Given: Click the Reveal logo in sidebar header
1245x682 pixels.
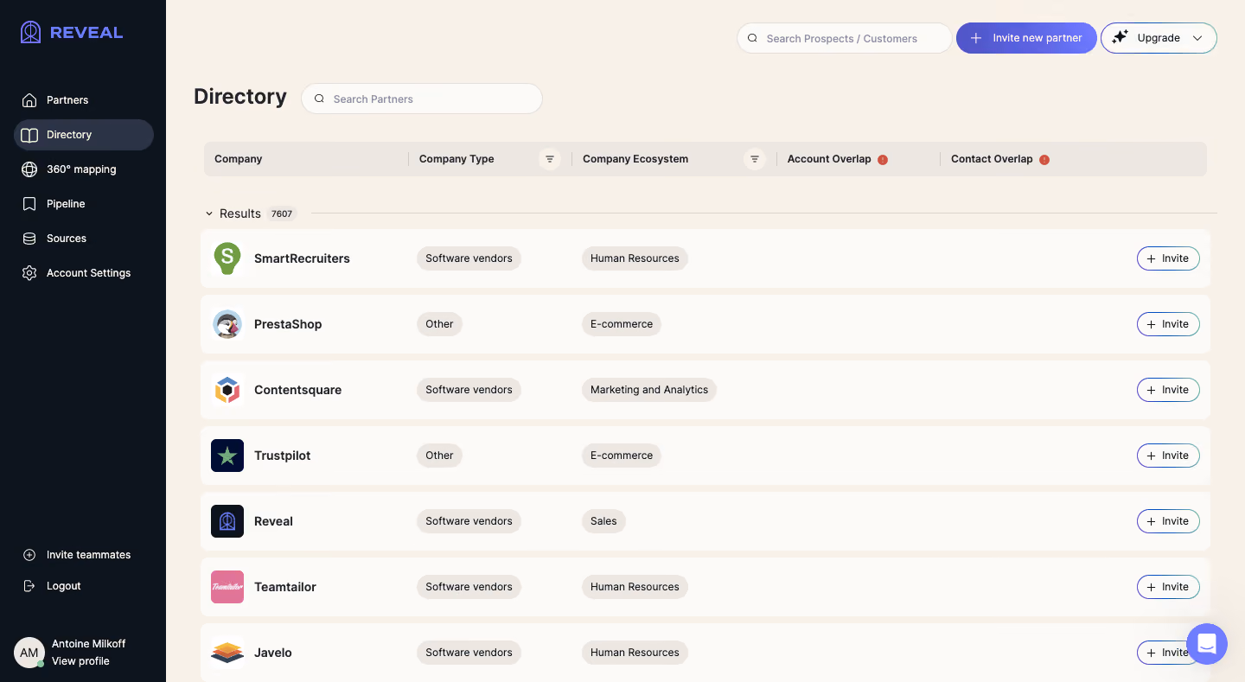Looking at the screenshot, I should (x=72, y=33).
